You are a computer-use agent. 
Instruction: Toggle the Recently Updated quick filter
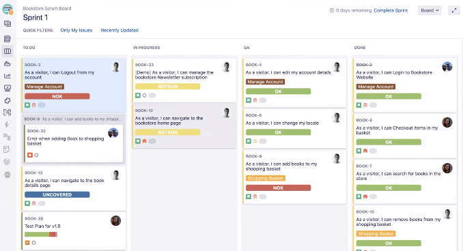120,30
